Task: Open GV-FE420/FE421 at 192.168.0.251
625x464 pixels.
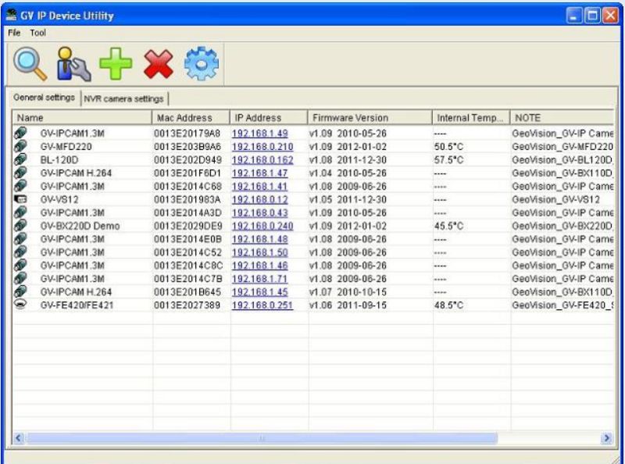Action: (x=262, y=305)
